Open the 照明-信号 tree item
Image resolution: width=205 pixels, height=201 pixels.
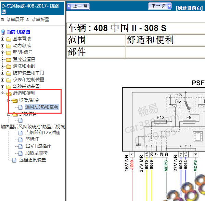(x=23, y=52)
